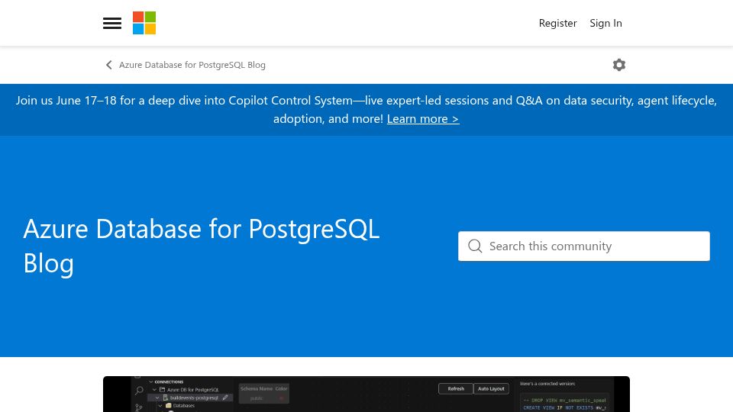Click the Auto Layout button in thumbnail
Screen dimensions: 733x412
click(x=491, y=388)
